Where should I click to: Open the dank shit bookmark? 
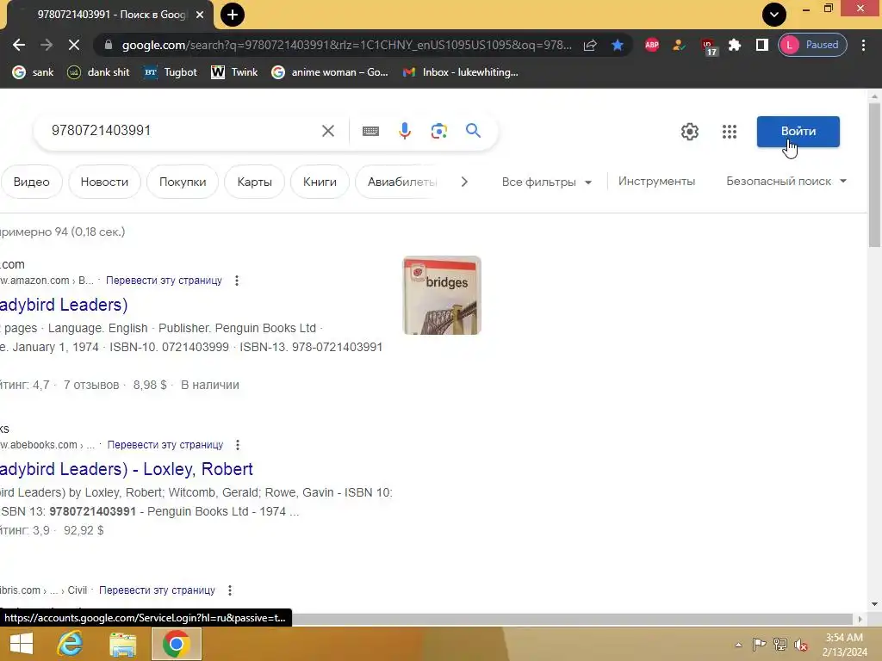(98, 72)
